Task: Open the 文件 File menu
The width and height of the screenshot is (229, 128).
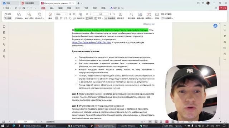Action: click(7, 8)
